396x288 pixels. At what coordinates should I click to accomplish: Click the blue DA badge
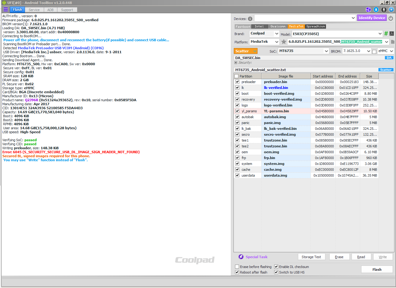pyautogui.click(x=389, y=58)
